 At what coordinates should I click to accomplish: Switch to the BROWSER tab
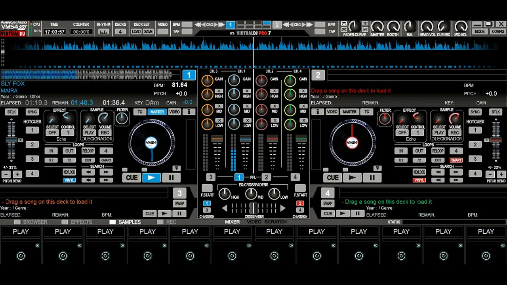tap(31, 222)
